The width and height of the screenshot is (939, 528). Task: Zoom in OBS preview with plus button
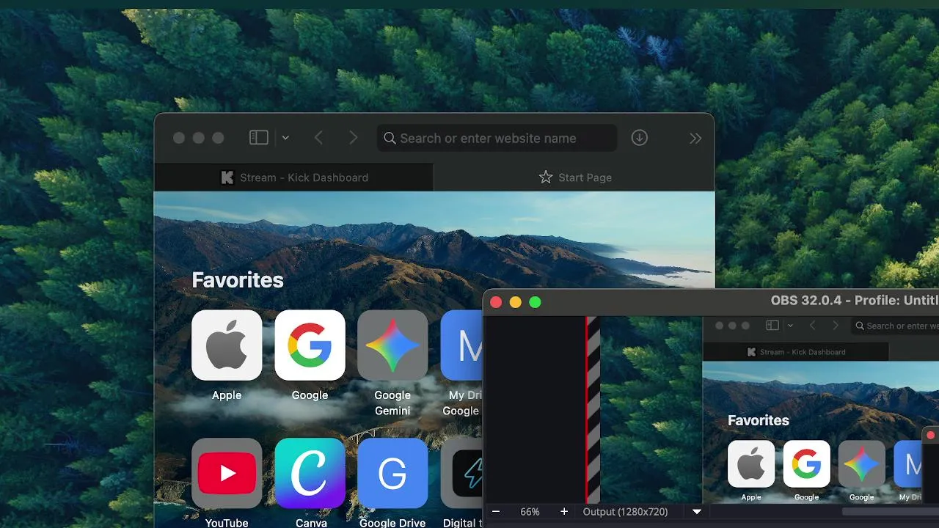click(x=564, y=512)
